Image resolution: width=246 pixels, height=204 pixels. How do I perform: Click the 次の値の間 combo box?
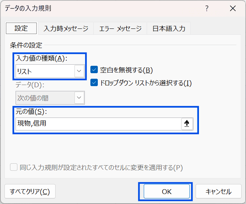coord(45,98)
